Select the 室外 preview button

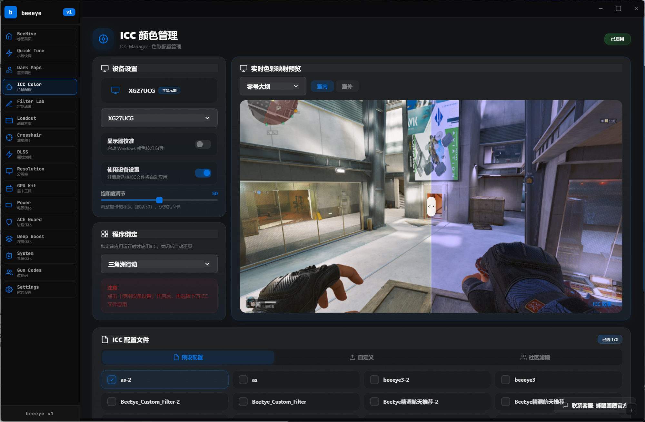pyautogui.click(x=347, y=86)
